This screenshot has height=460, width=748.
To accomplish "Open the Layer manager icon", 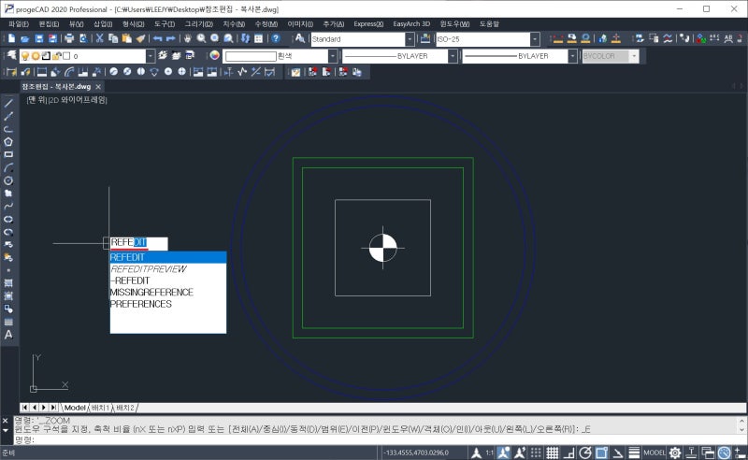I will (x=11, y=56).
